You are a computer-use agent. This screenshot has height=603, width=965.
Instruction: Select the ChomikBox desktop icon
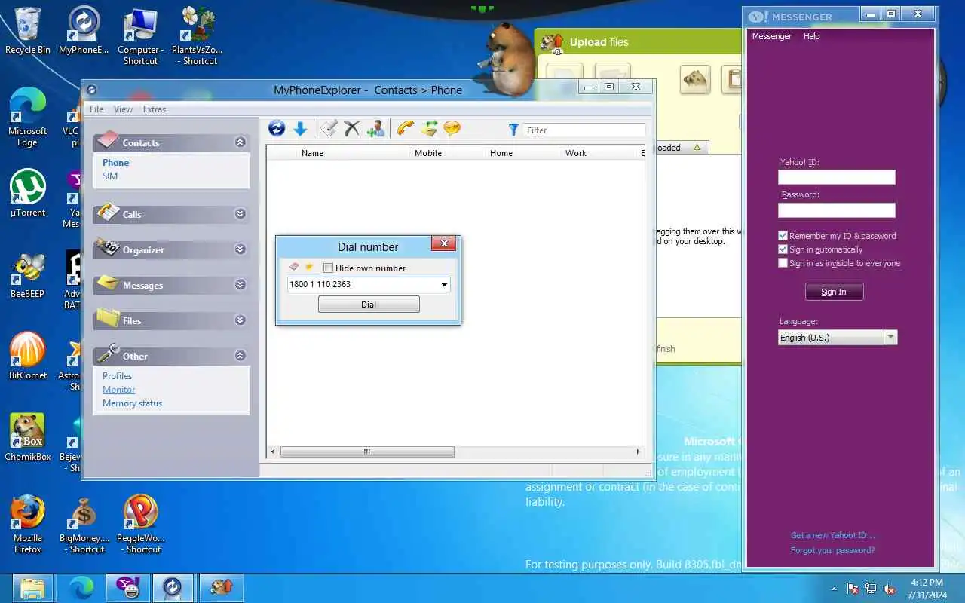click(28, 437)
